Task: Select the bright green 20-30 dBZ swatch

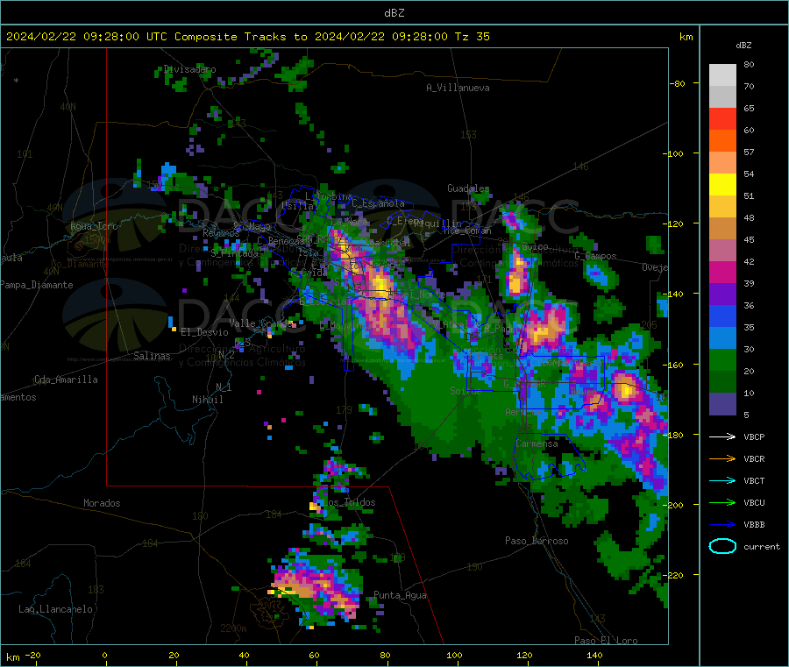Action: click(722, 360)
